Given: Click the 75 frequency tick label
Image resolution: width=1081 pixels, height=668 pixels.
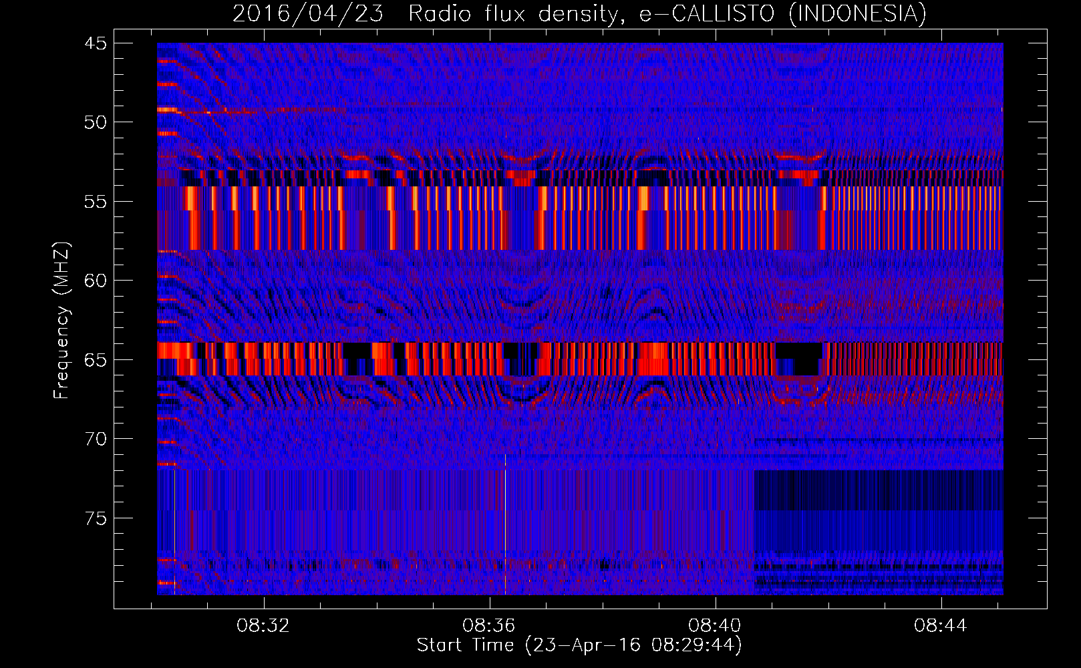Looking at the screenshot, I should pos(96,518).
